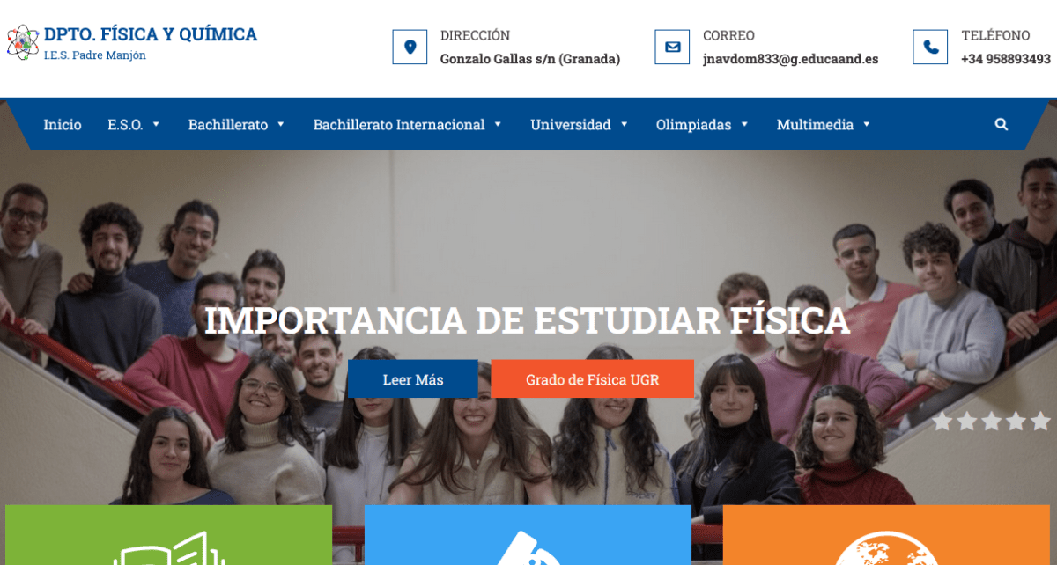Click the book icon on green tile
Viewport: 1057px width, 565px height.
(169, 549)
